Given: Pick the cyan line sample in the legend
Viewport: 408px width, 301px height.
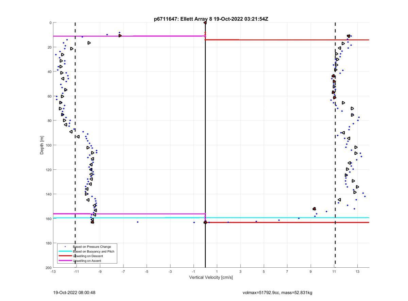Looking at the screenshot, I should tap(65, 251).
